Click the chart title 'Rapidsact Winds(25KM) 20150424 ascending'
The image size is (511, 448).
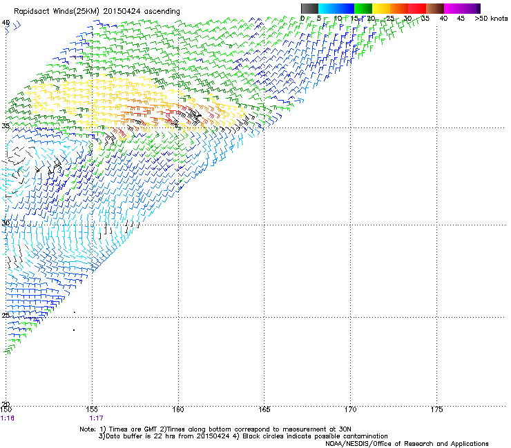(x=97, y=12)
